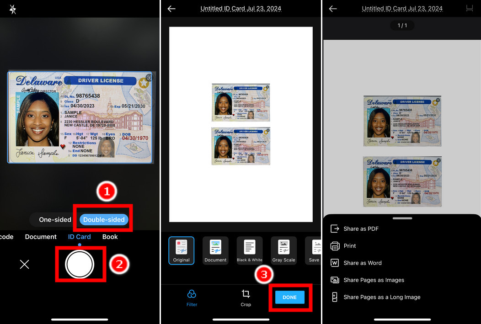Open the Book scanning tab
Screen dimensions: 481x324
110,237
